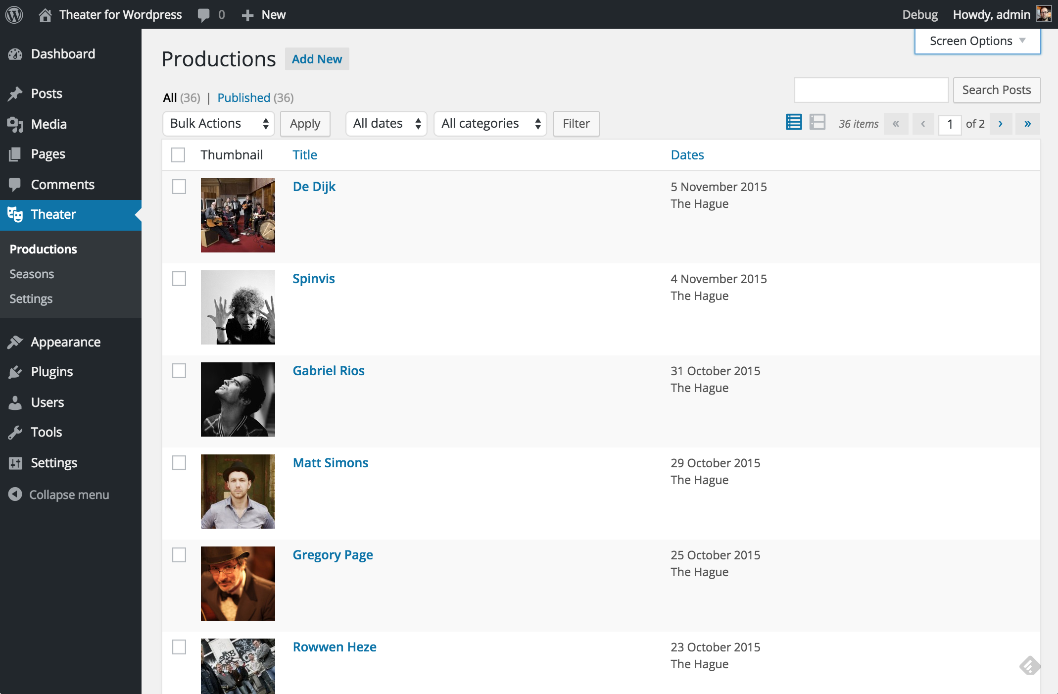Click the home icon beside site name
1058x694 pixels.
45,15
